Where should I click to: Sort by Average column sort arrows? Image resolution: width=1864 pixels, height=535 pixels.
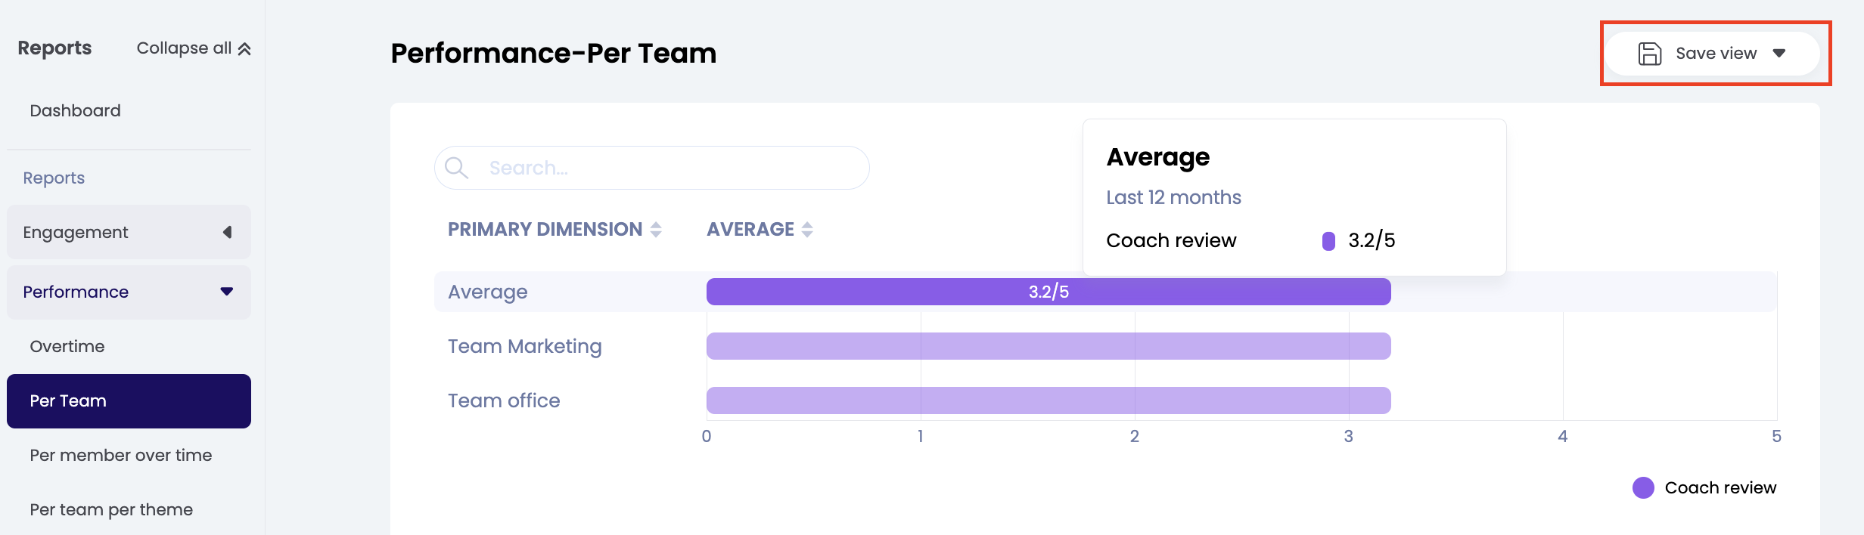pos(807,230)
